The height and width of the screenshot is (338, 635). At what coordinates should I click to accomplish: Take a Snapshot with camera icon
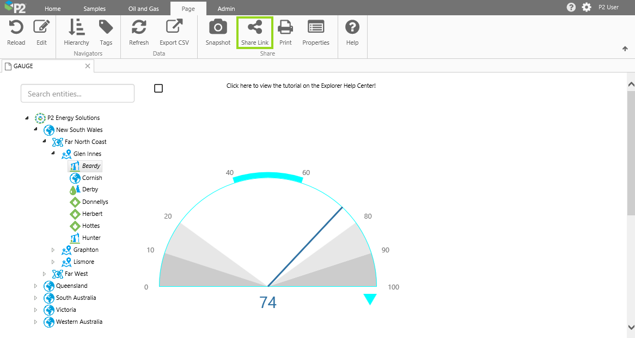[218, 27]
